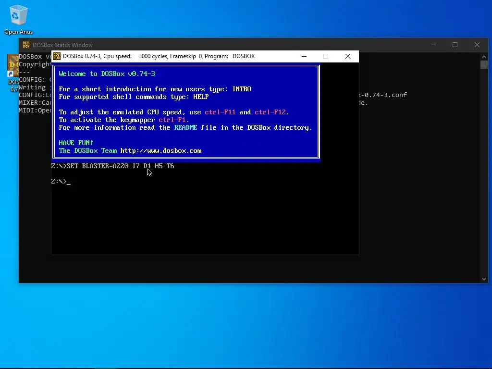Click the Status Window scrollbar down arrow
Image resolution: width=492 pixels, height=369 pixels.
coord(484,279)
